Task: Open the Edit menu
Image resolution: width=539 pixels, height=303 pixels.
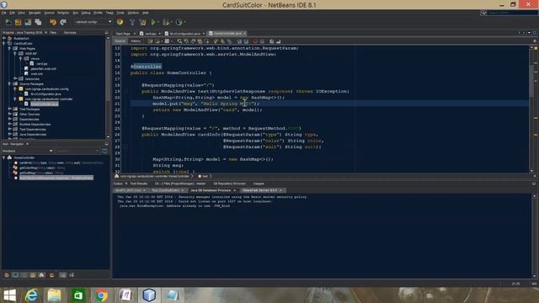Action: (x=12, y=13)
